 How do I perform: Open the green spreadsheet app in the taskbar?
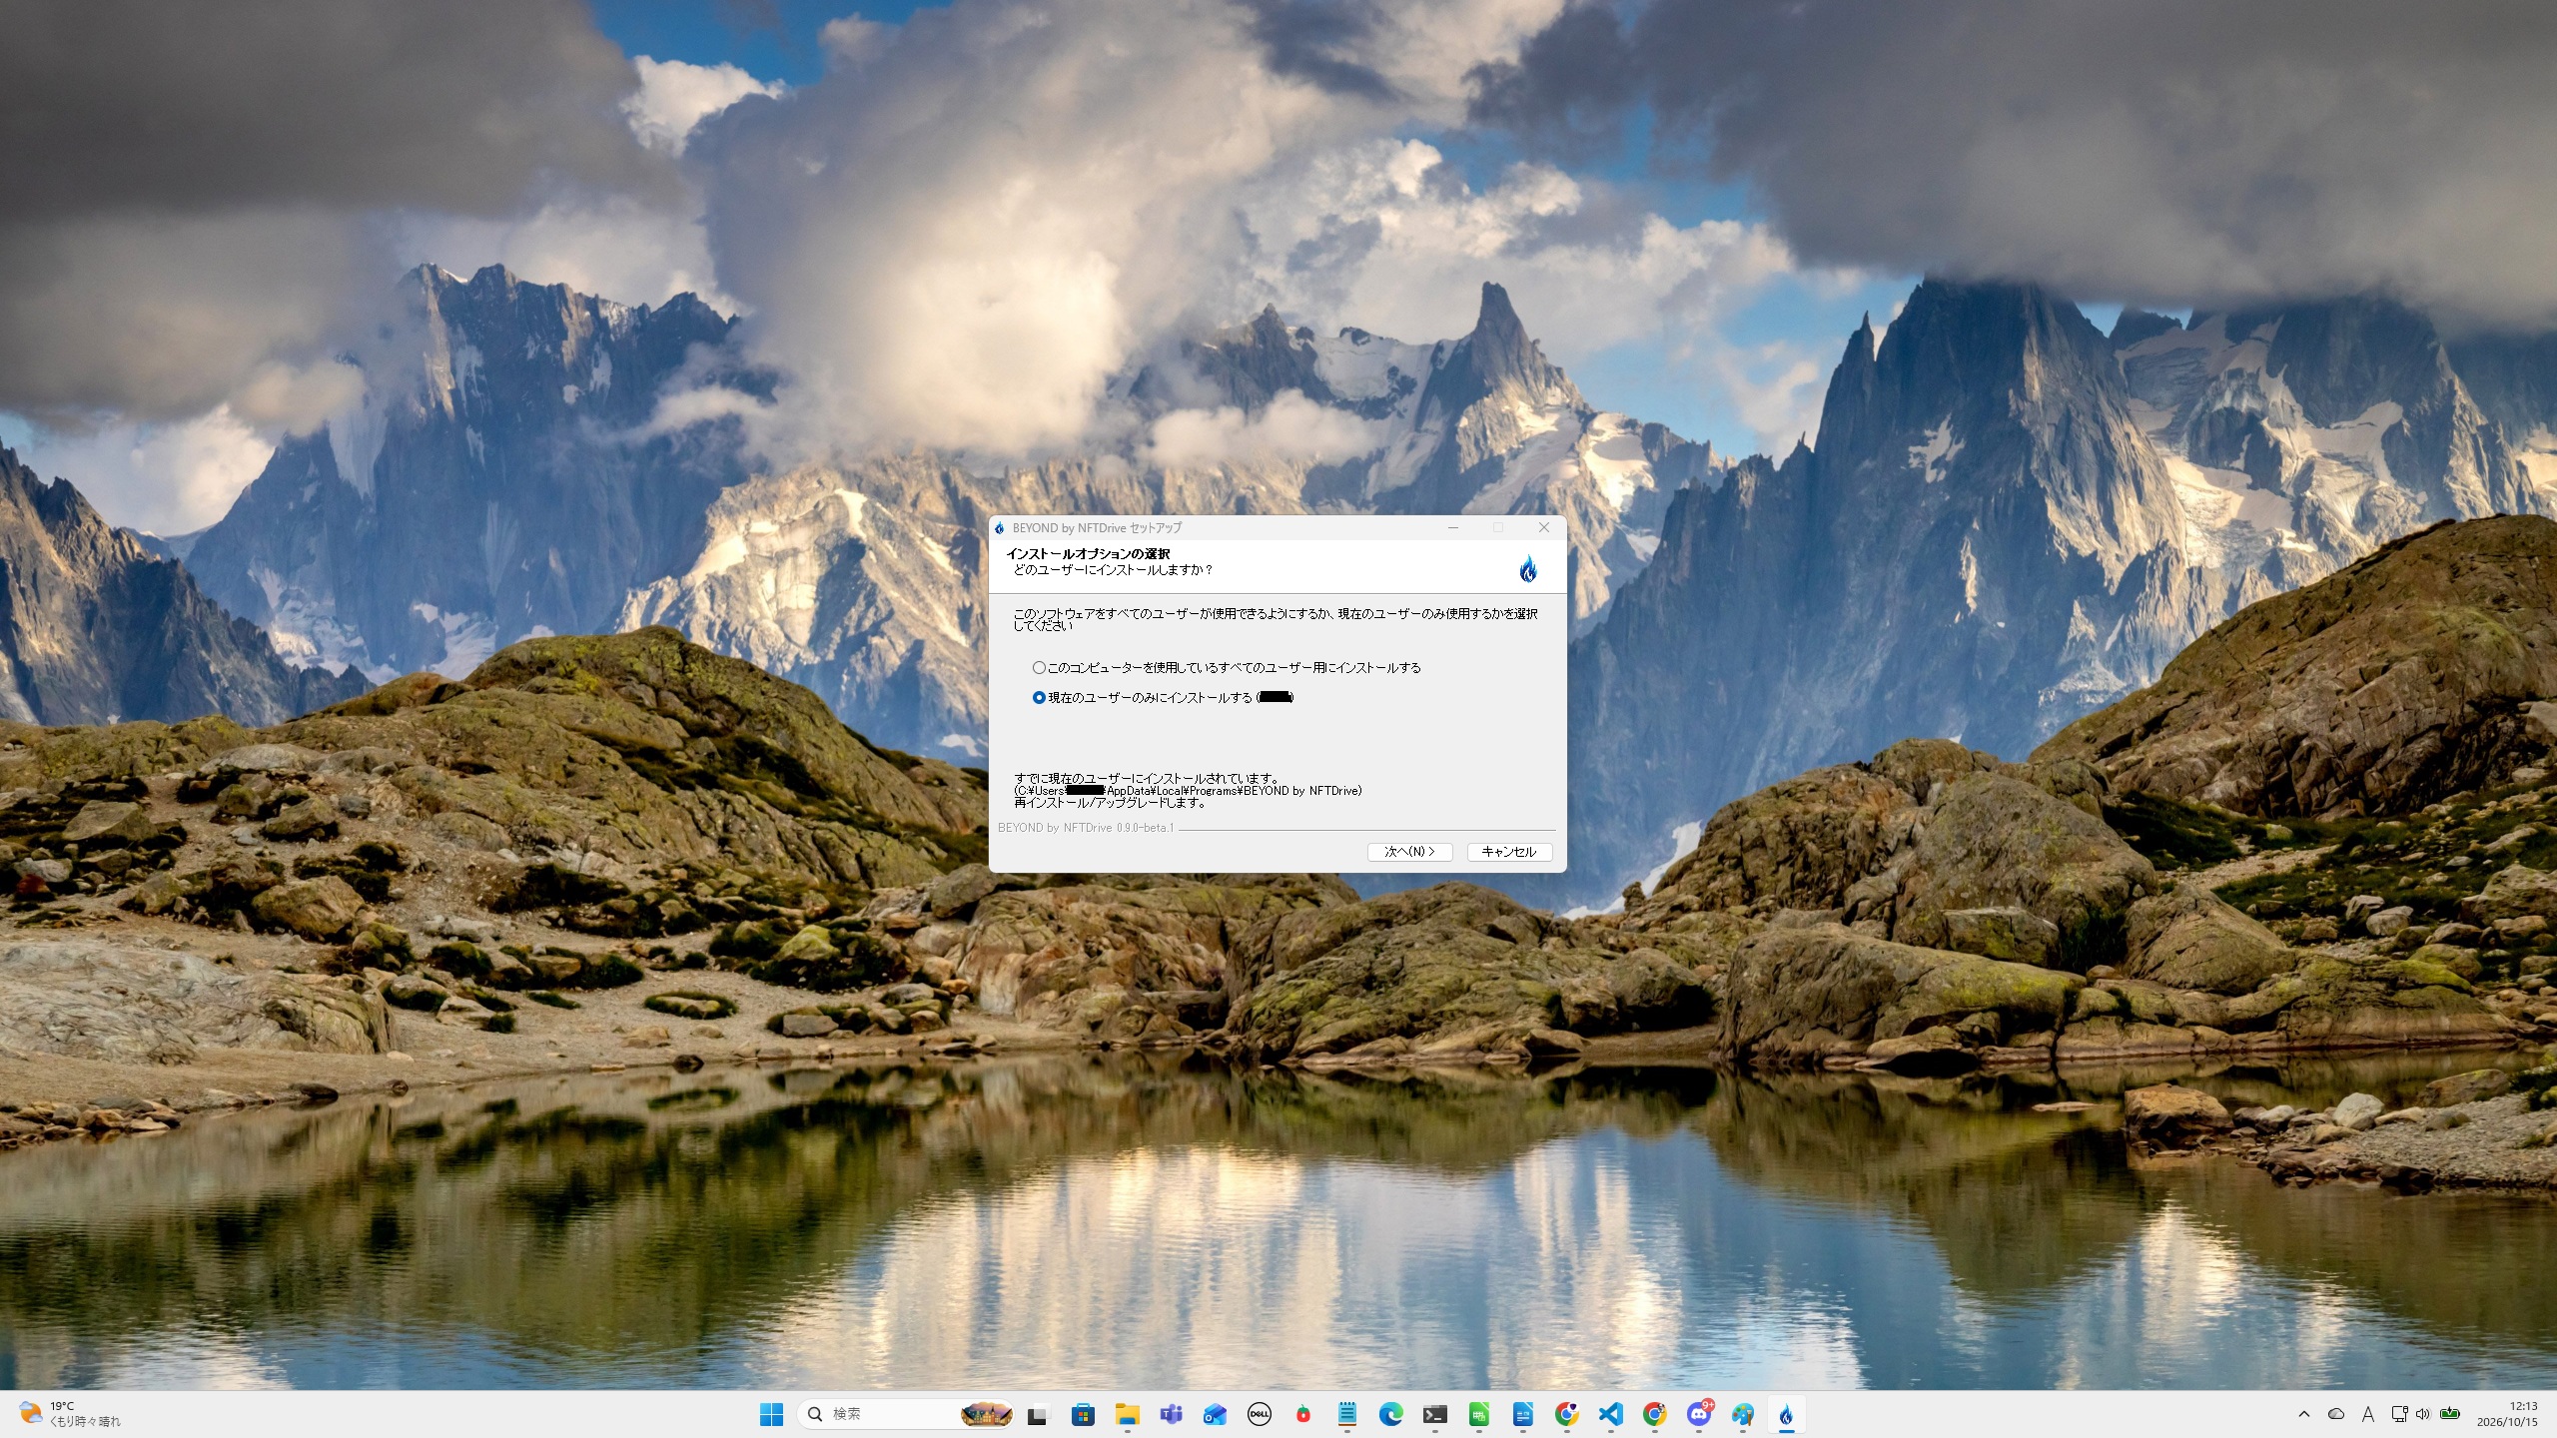click(x=1479, y=1414)
